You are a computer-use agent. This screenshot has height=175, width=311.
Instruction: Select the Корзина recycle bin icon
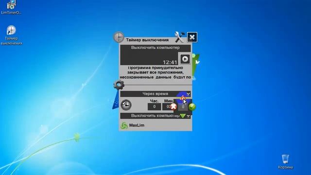point(285,161)
